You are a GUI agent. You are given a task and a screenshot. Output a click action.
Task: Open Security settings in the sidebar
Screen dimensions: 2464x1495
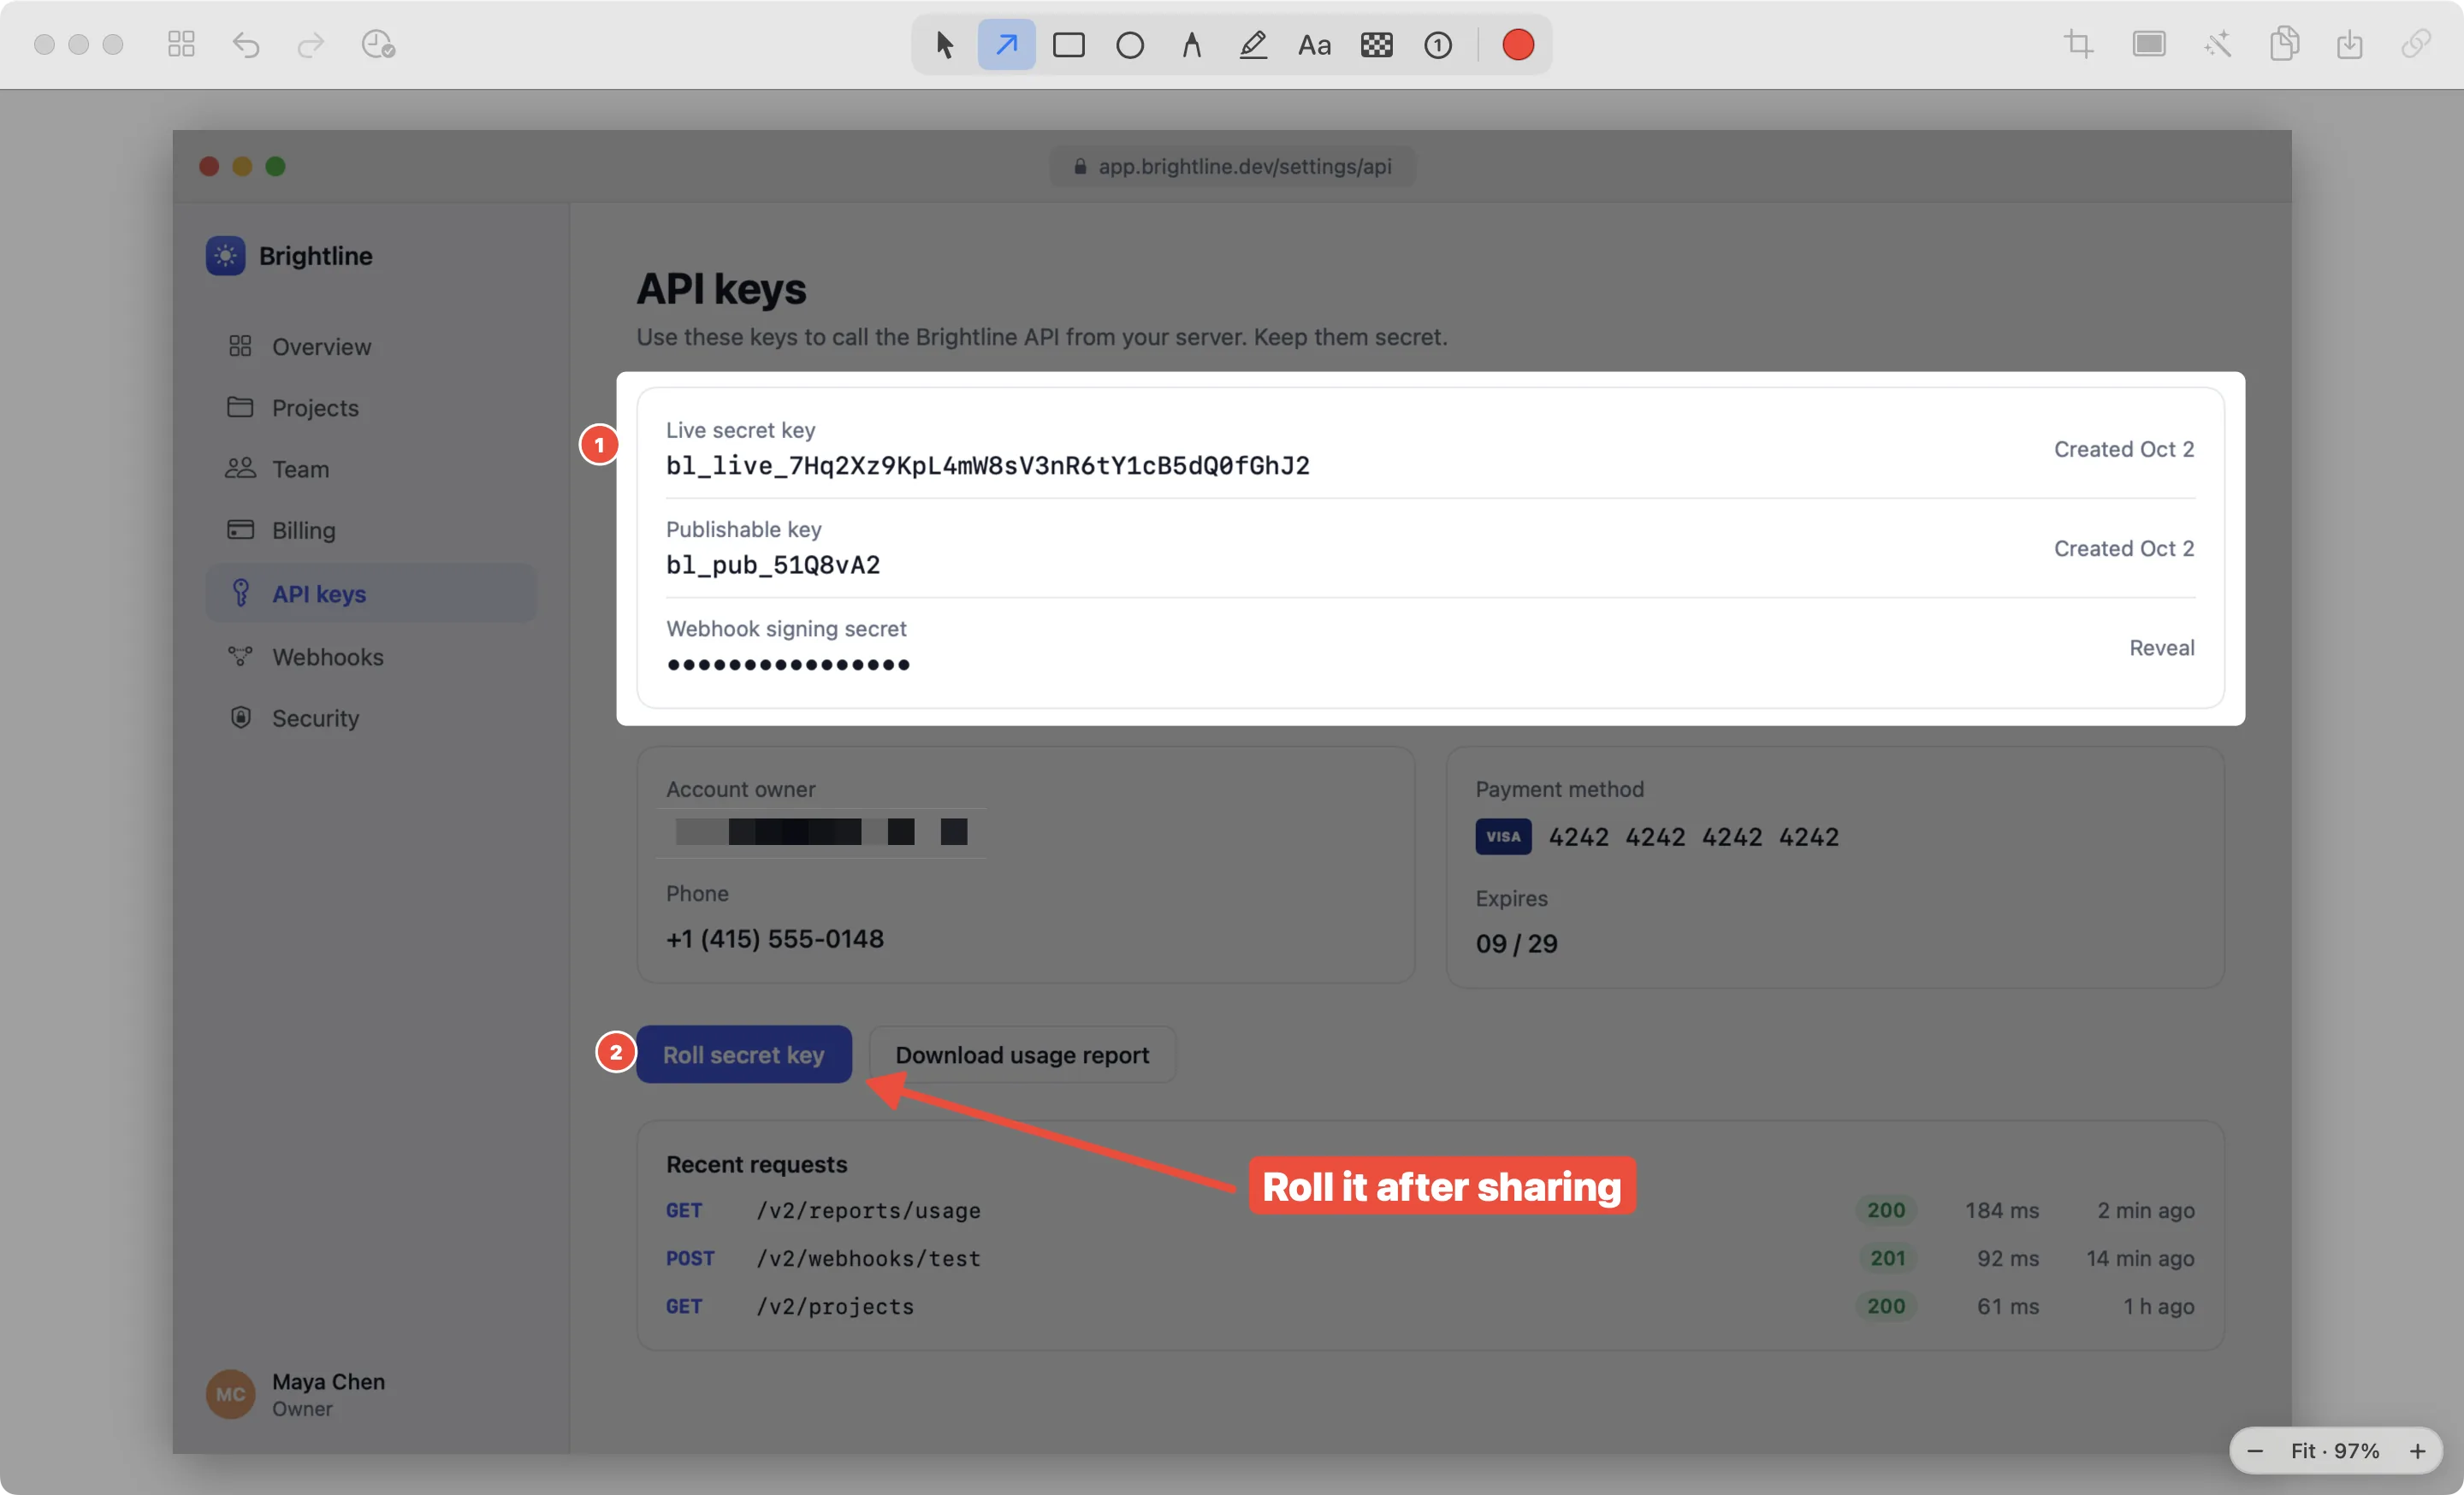point(371,718)
